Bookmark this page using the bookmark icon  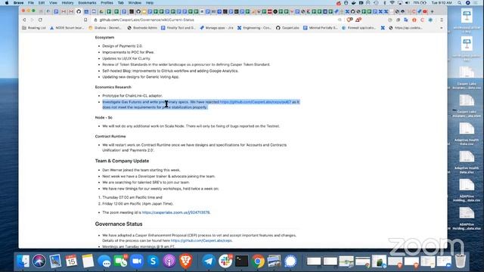point(85,20)
